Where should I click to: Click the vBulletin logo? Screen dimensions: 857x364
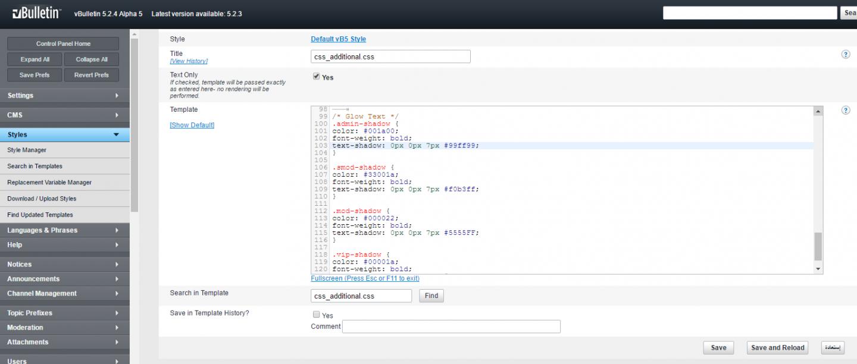[x=36, y=13]
